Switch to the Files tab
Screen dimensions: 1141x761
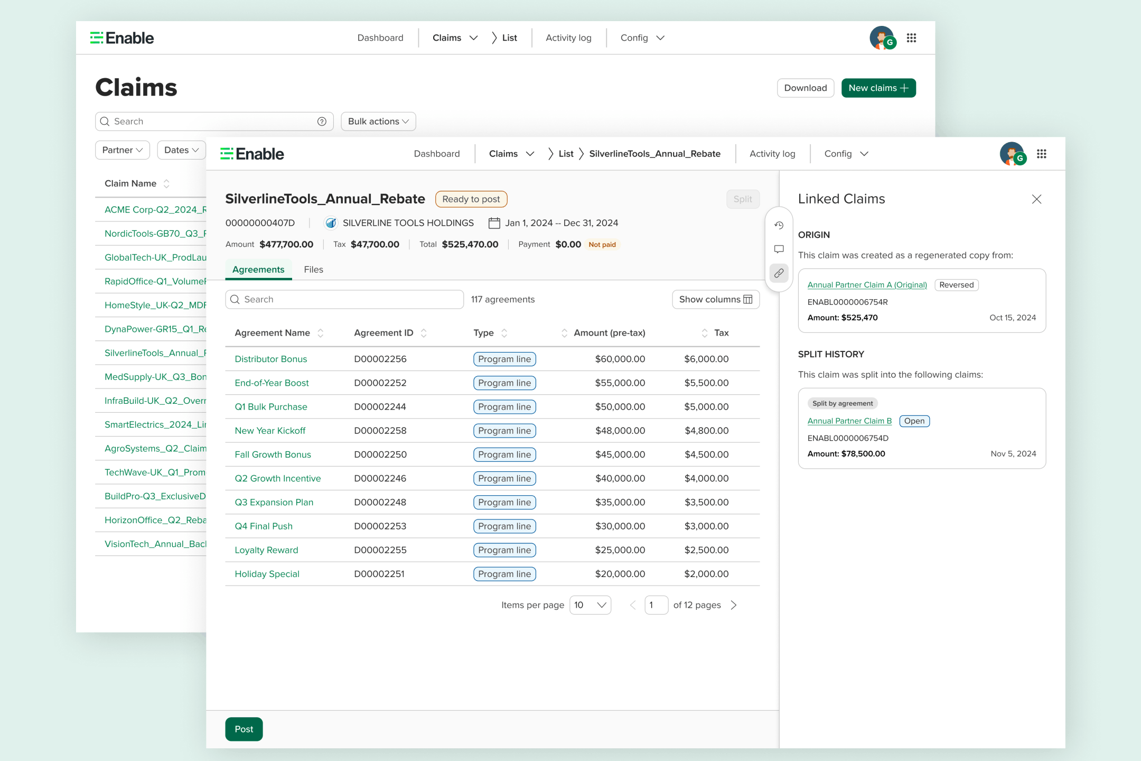click(x=313, y=270)
